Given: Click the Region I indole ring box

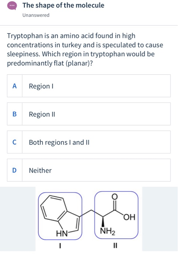Looking at the screenshot, I should pos(60,216).
